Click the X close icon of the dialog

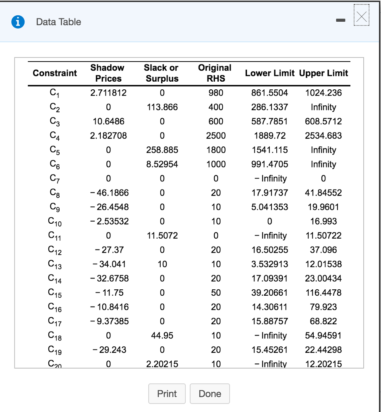point(361,16)
